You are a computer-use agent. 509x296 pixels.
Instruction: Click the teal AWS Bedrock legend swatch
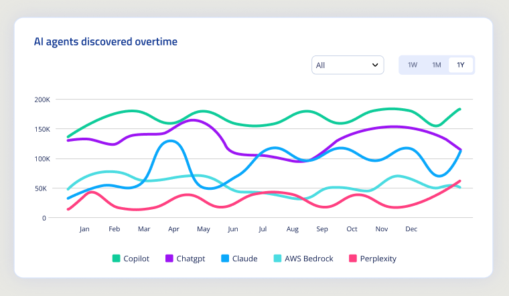[x=277, y=259]
